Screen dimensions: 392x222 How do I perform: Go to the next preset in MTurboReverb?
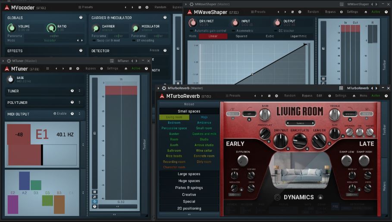pyautogui.click(x=262, y=96)
